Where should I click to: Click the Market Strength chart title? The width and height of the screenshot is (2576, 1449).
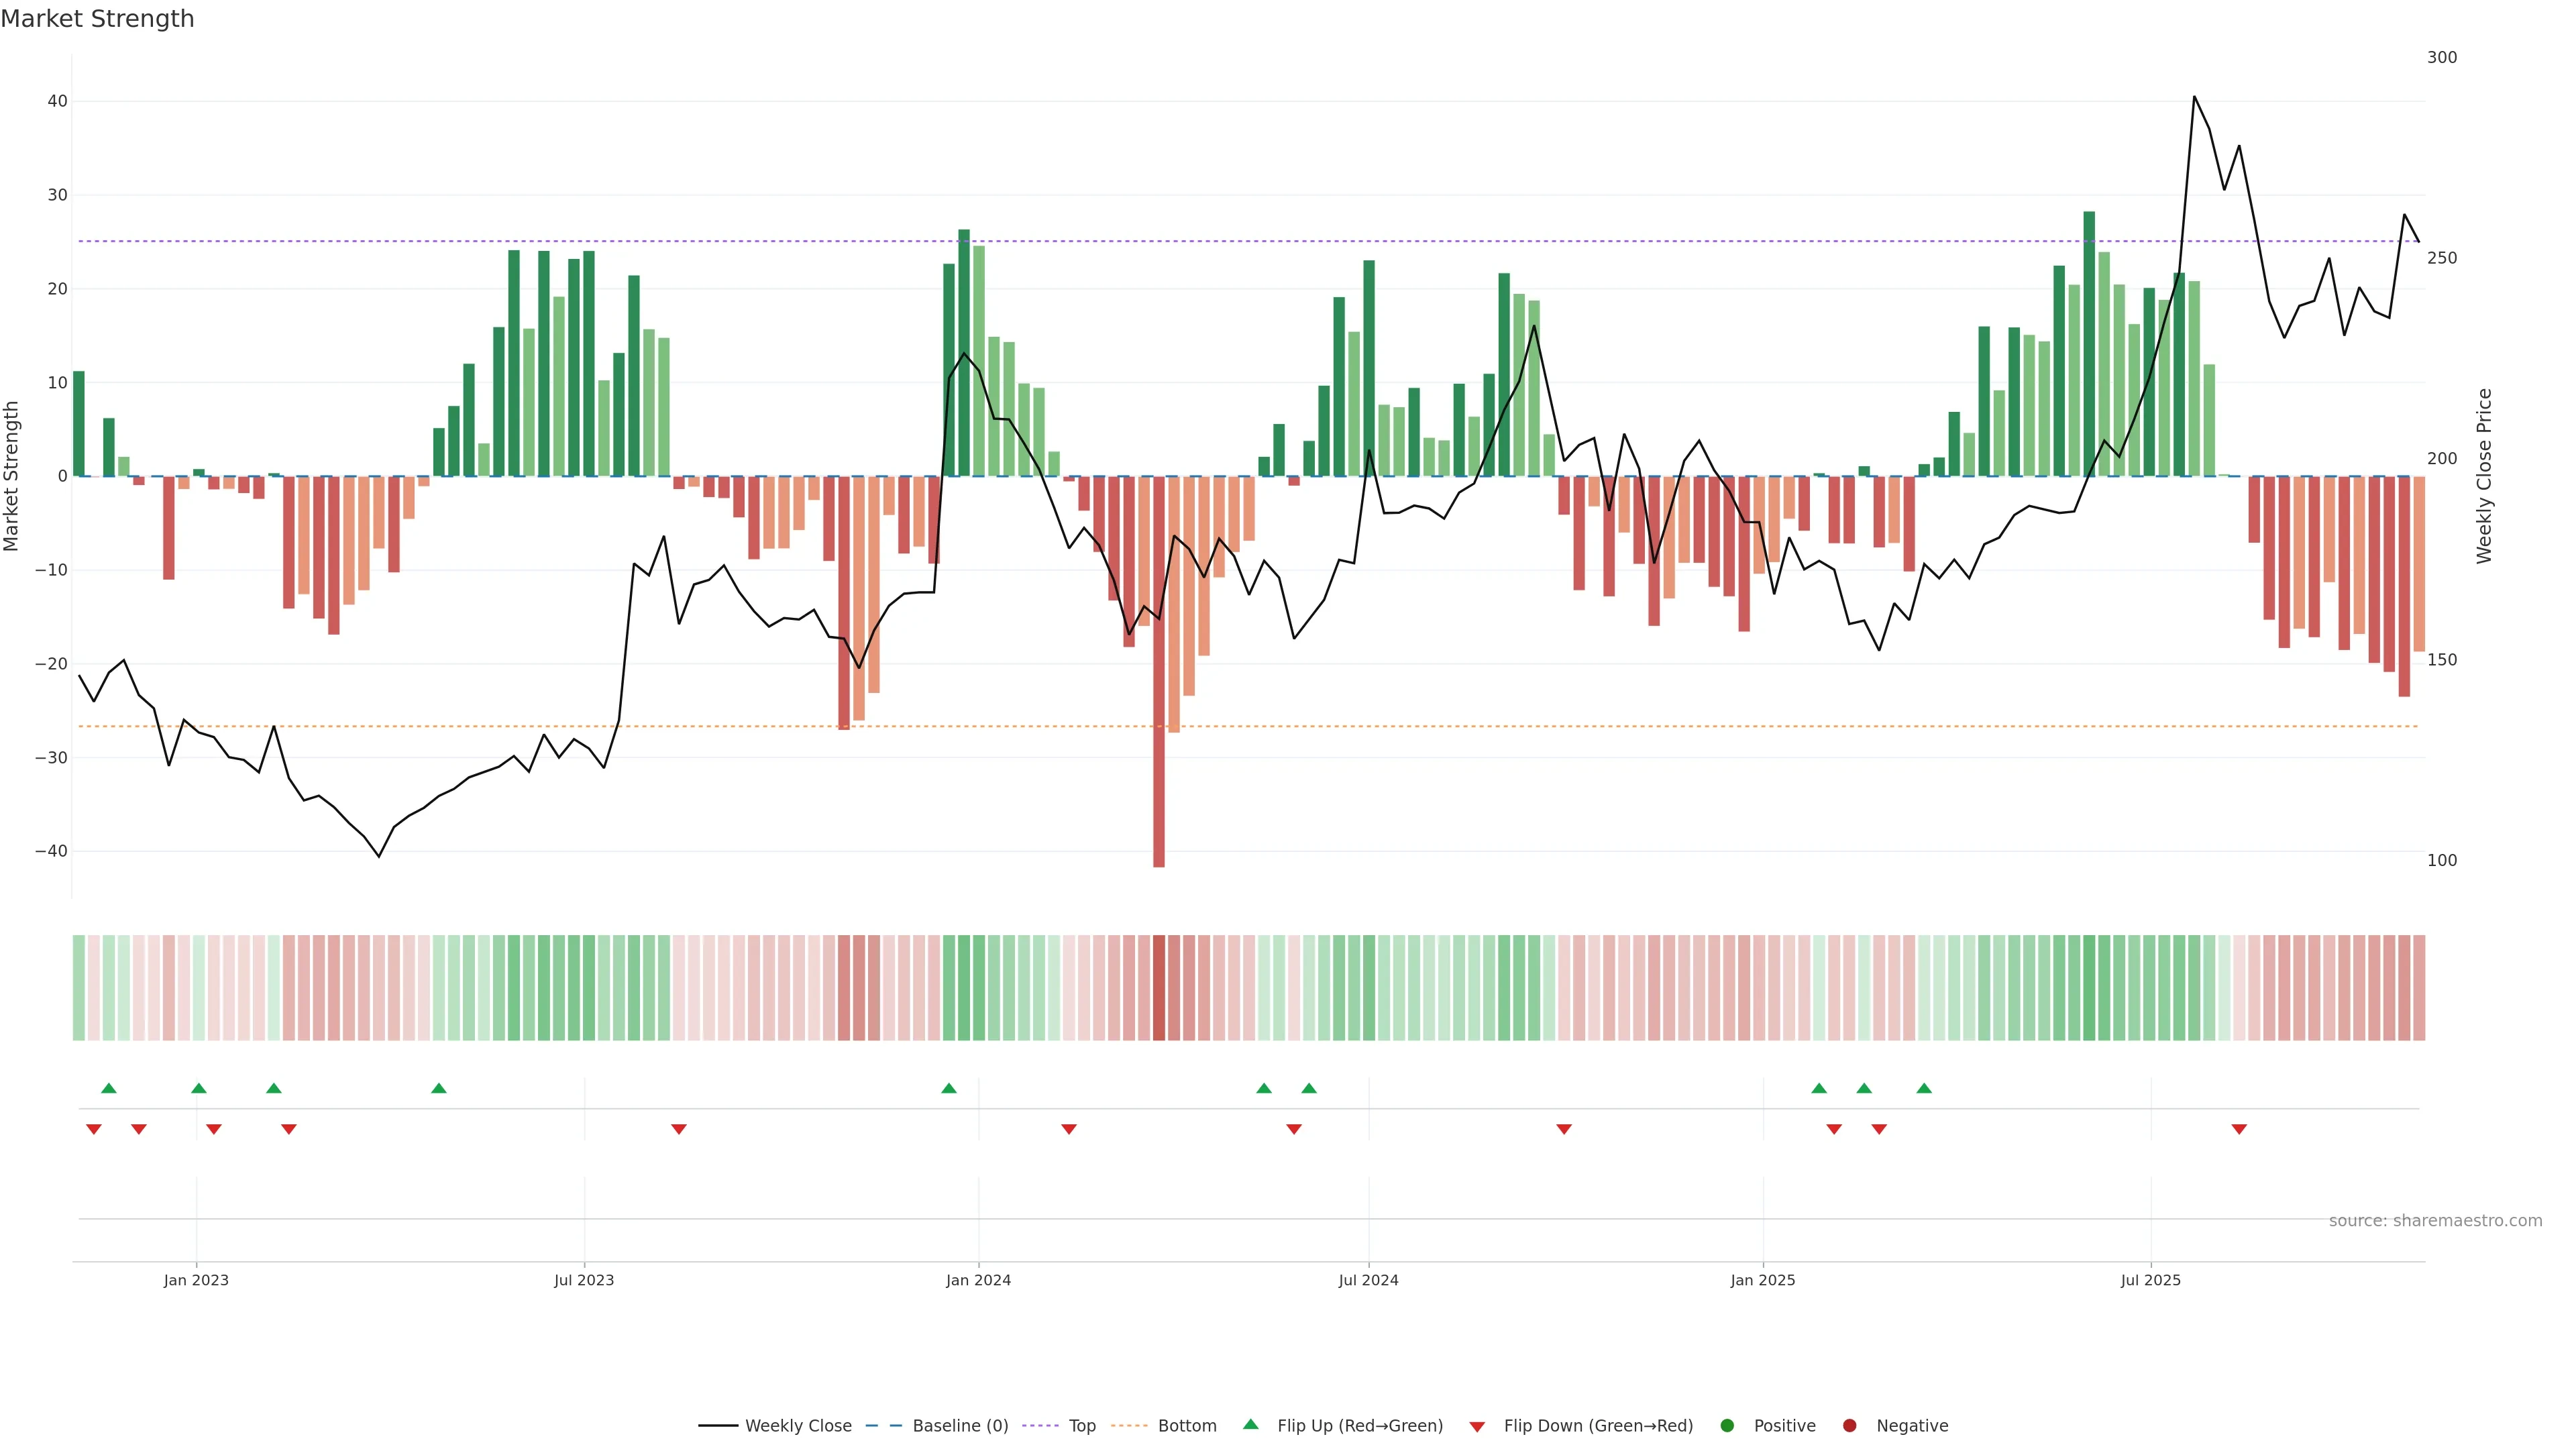(97, 19)
